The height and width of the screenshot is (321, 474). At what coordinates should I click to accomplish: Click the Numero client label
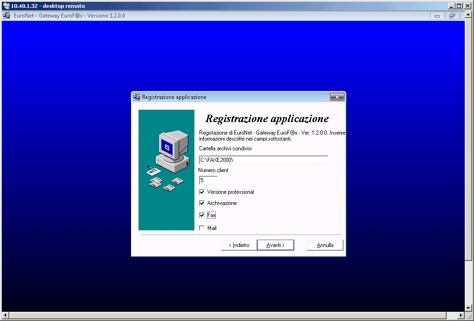coord(213,170)
